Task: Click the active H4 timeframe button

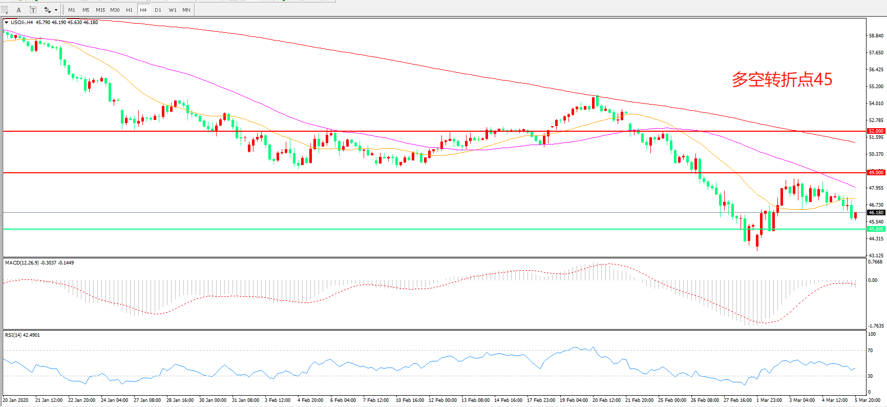Action: click(x=143, y=10)
